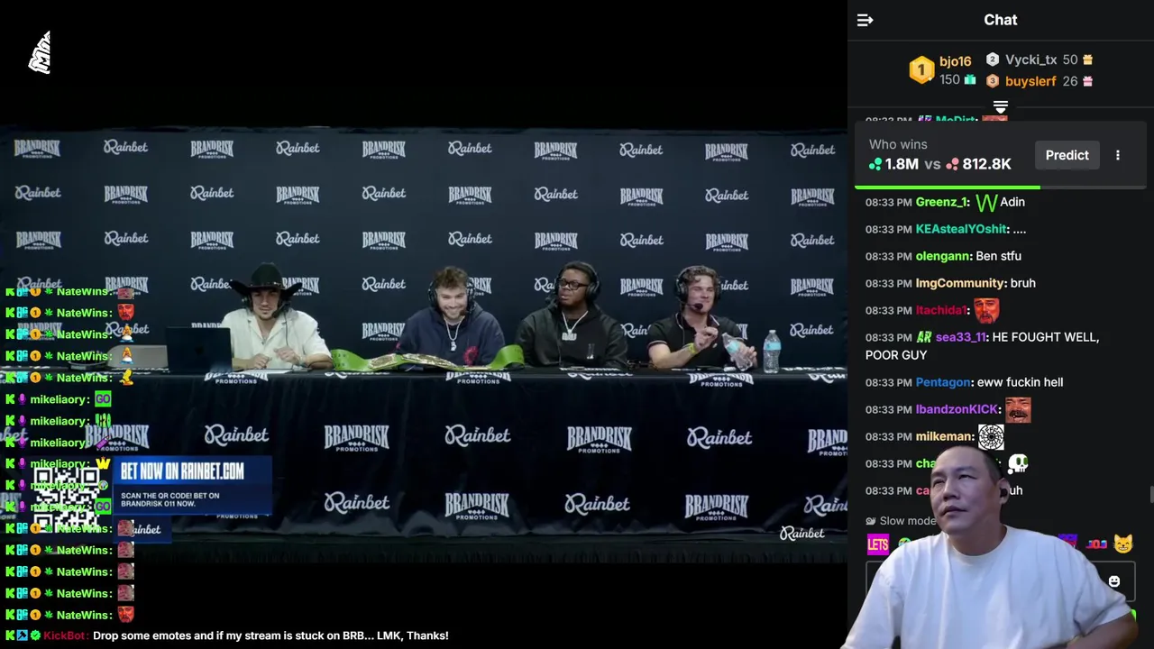Open the prediction three-dot options menu
1154x649 pixels.
coord(1118,155)
